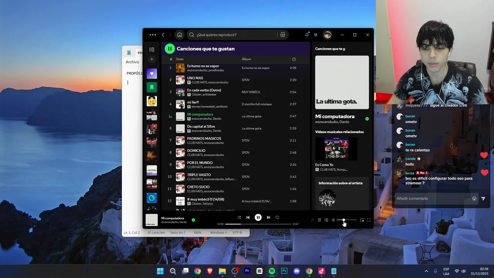Open Notepad 'Archivo' menu
Viewport: 494px width, 278px height.
point(132,62)
